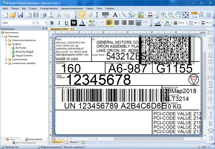Rotate object 180 degrees in right toolbar
The width and height of the screenshot is (215, 149).
211,130
